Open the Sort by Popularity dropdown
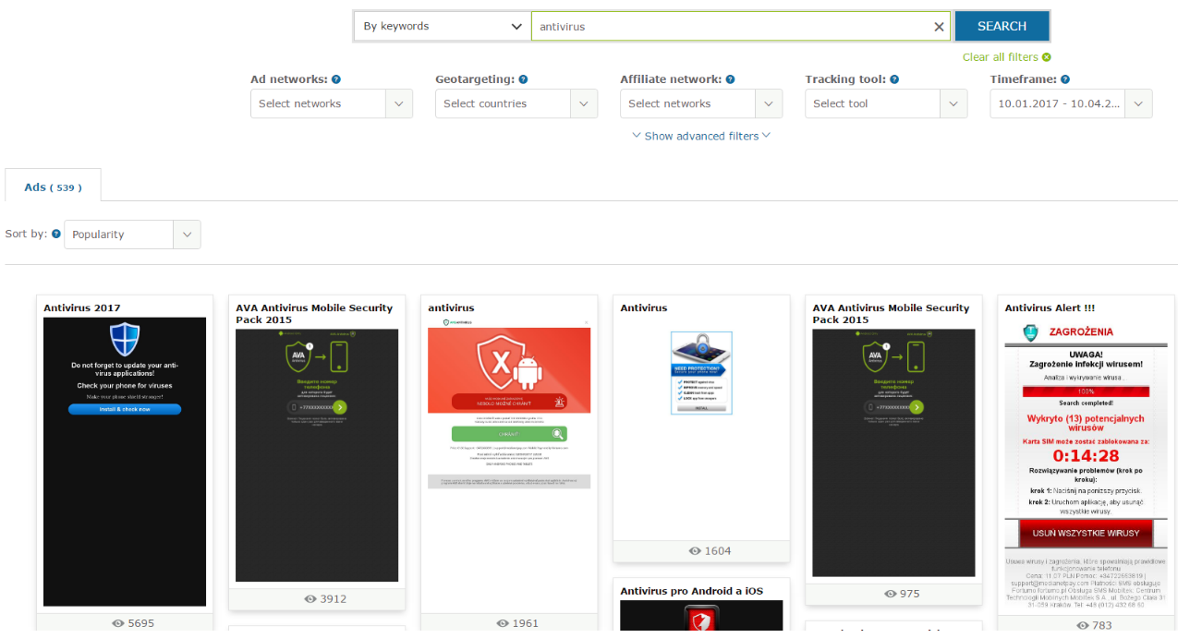1178x638 pixels. coord(132,235)
